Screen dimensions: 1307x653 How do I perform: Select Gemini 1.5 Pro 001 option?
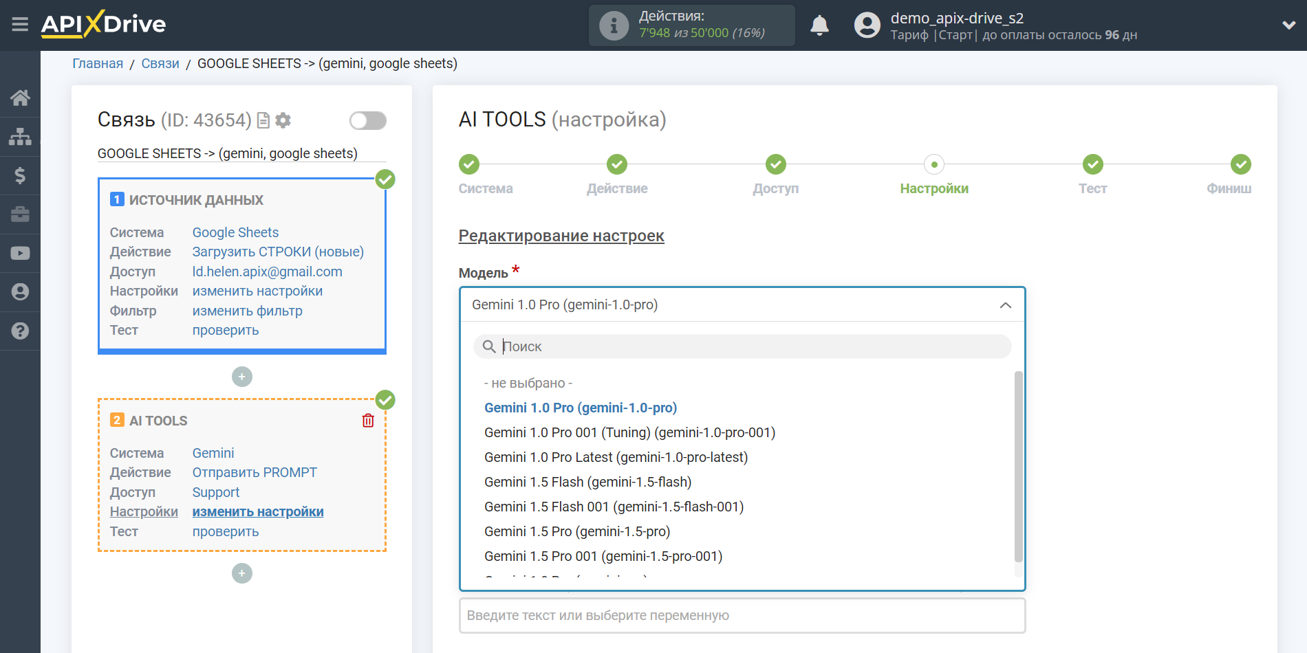(603, 556)
